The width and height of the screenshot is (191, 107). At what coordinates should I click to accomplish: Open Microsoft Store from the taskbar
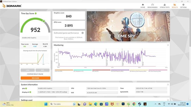pyautogui.click(x=101, y=104)
